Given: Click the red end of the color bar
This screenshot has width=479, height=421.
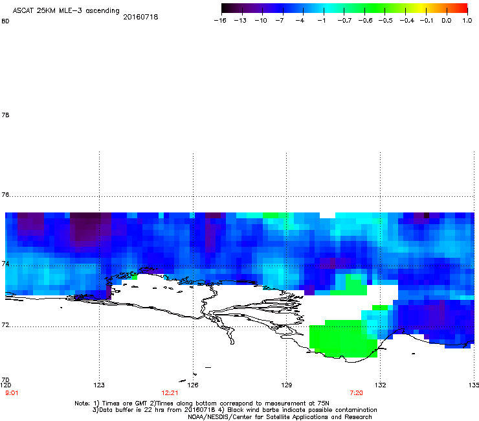Looking at the screenshot, I should pos(463,8).
